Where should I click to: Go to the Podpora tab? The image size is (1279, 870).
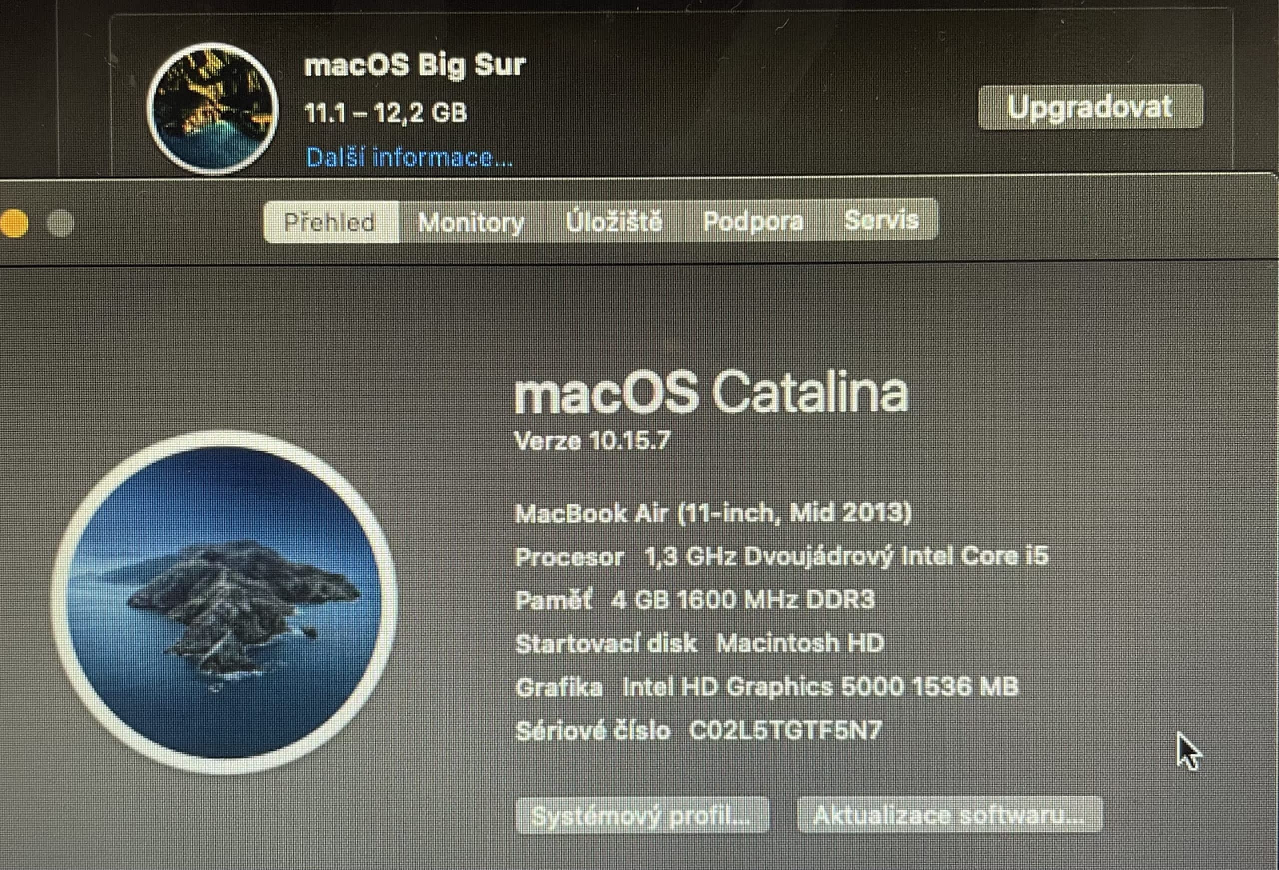tap(753, 221)
